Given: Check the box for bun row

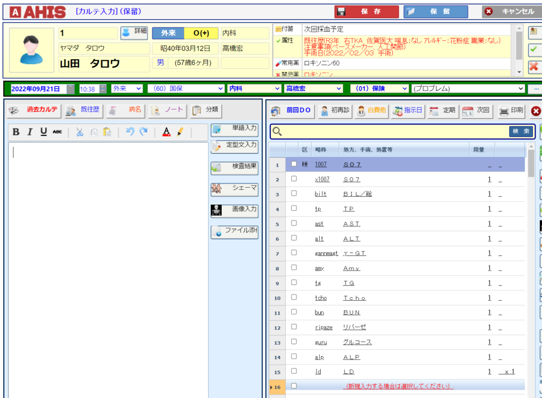Looking at the screenshot, I should pyautogui.click(x=294, y=312).
